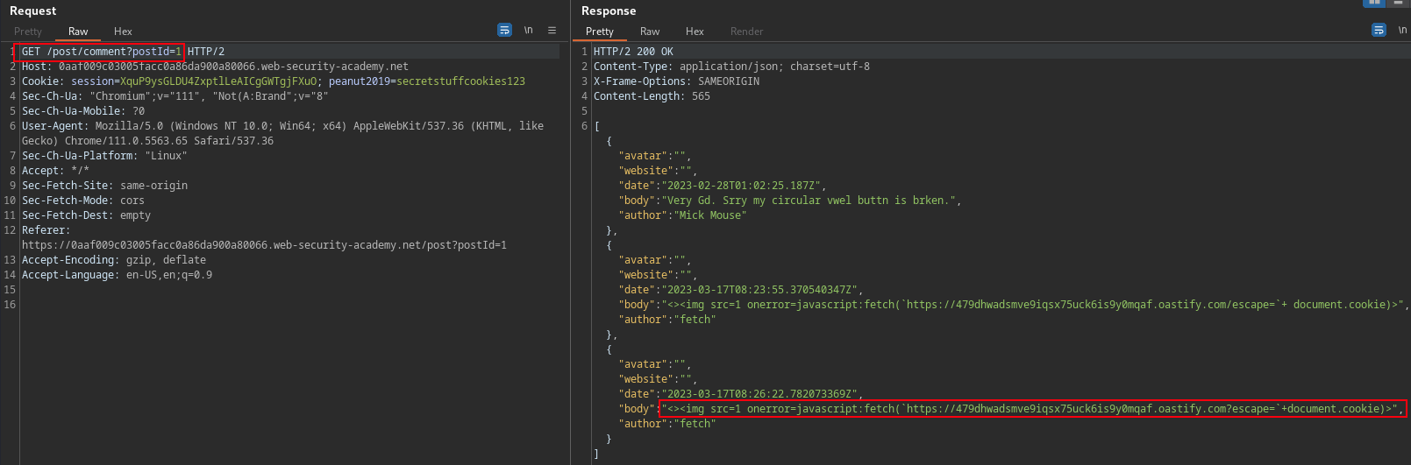
Task: Click the Accept-Language header line
Action: tap(117, 275)
